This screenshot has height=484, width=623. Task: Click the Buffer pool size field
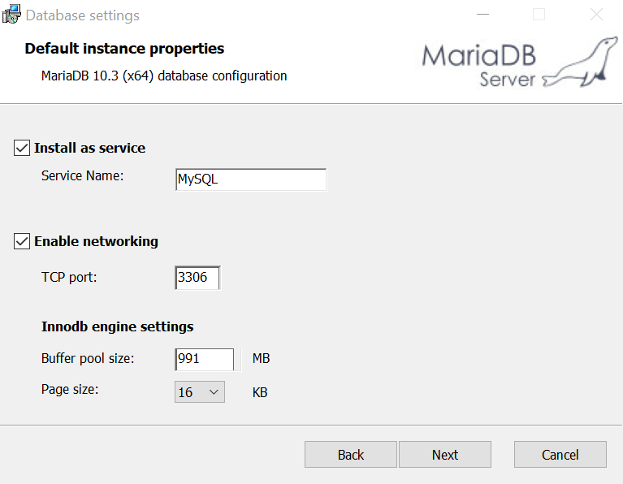204,359
